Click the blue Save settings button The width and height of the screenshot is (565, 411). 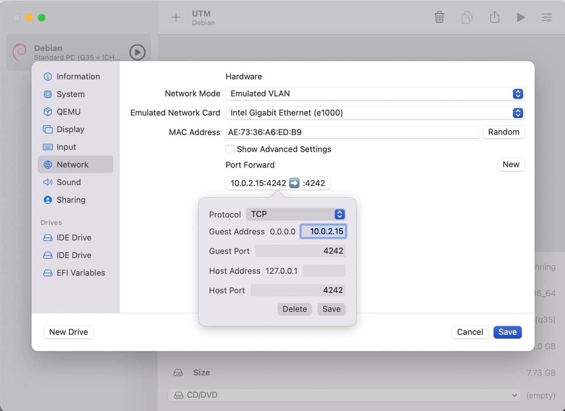tap(508, 332)
